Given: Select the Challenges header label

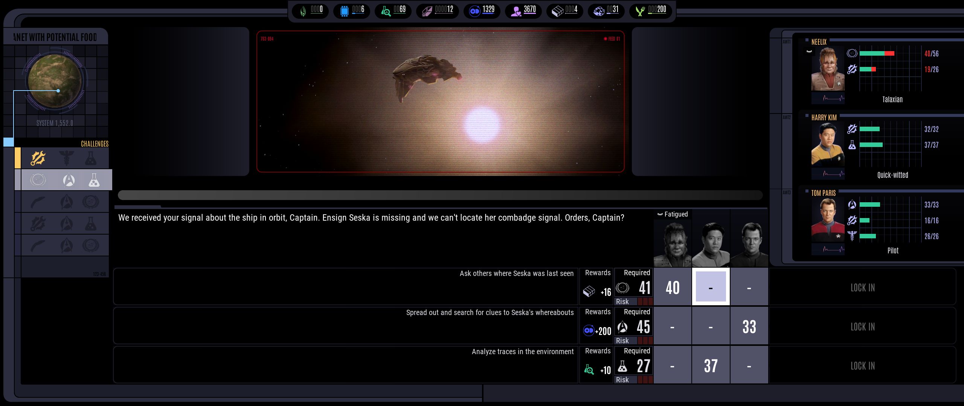Looking at the screenshot, I should coord(95,144).
